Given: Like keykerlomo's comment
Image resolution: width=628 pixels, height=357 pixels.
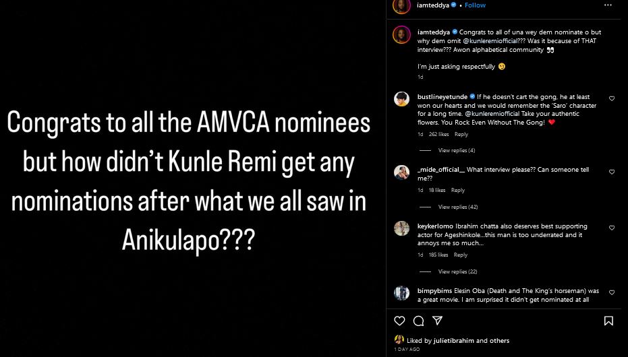Looking at the screenshot, I should coord(612,229).
